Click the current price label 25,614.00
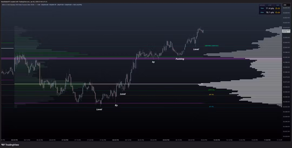The width and height of the screenshot is (292, 148). click(x=286, y=30)
